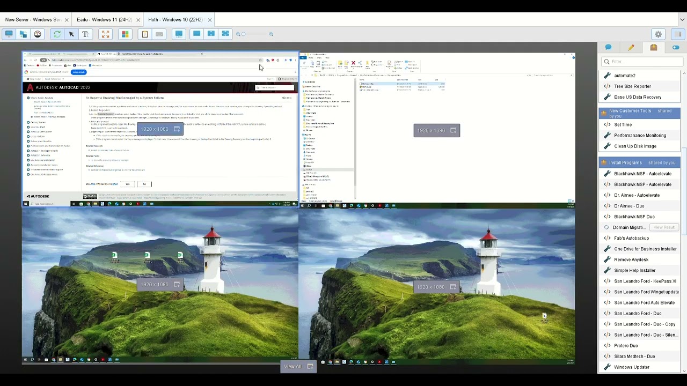Screen dimensions: 687x386
Task: Run the Protero Duo script
Action: tap(640, 345)
